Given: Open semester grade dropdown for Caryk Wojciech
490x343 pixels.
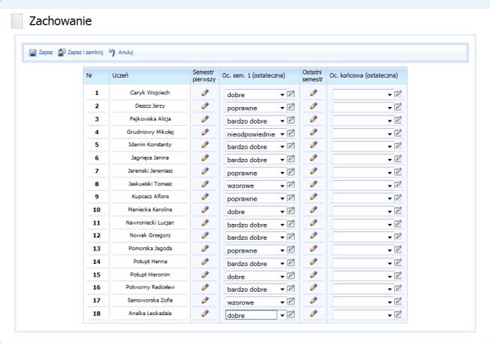Looking at the screenshot, I should [255, 94].
